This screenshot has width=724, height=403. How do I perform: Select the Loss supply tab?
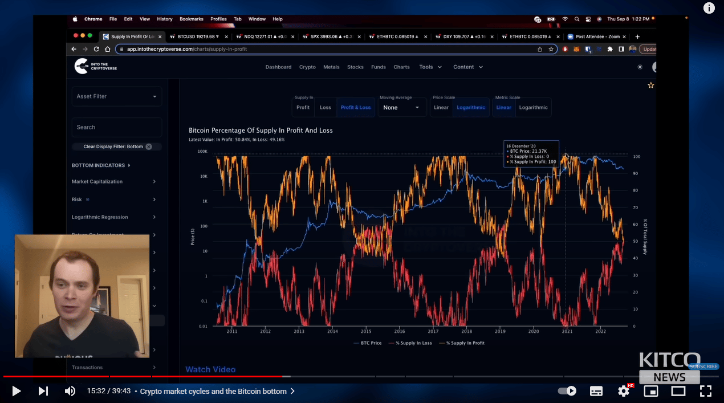325,107
